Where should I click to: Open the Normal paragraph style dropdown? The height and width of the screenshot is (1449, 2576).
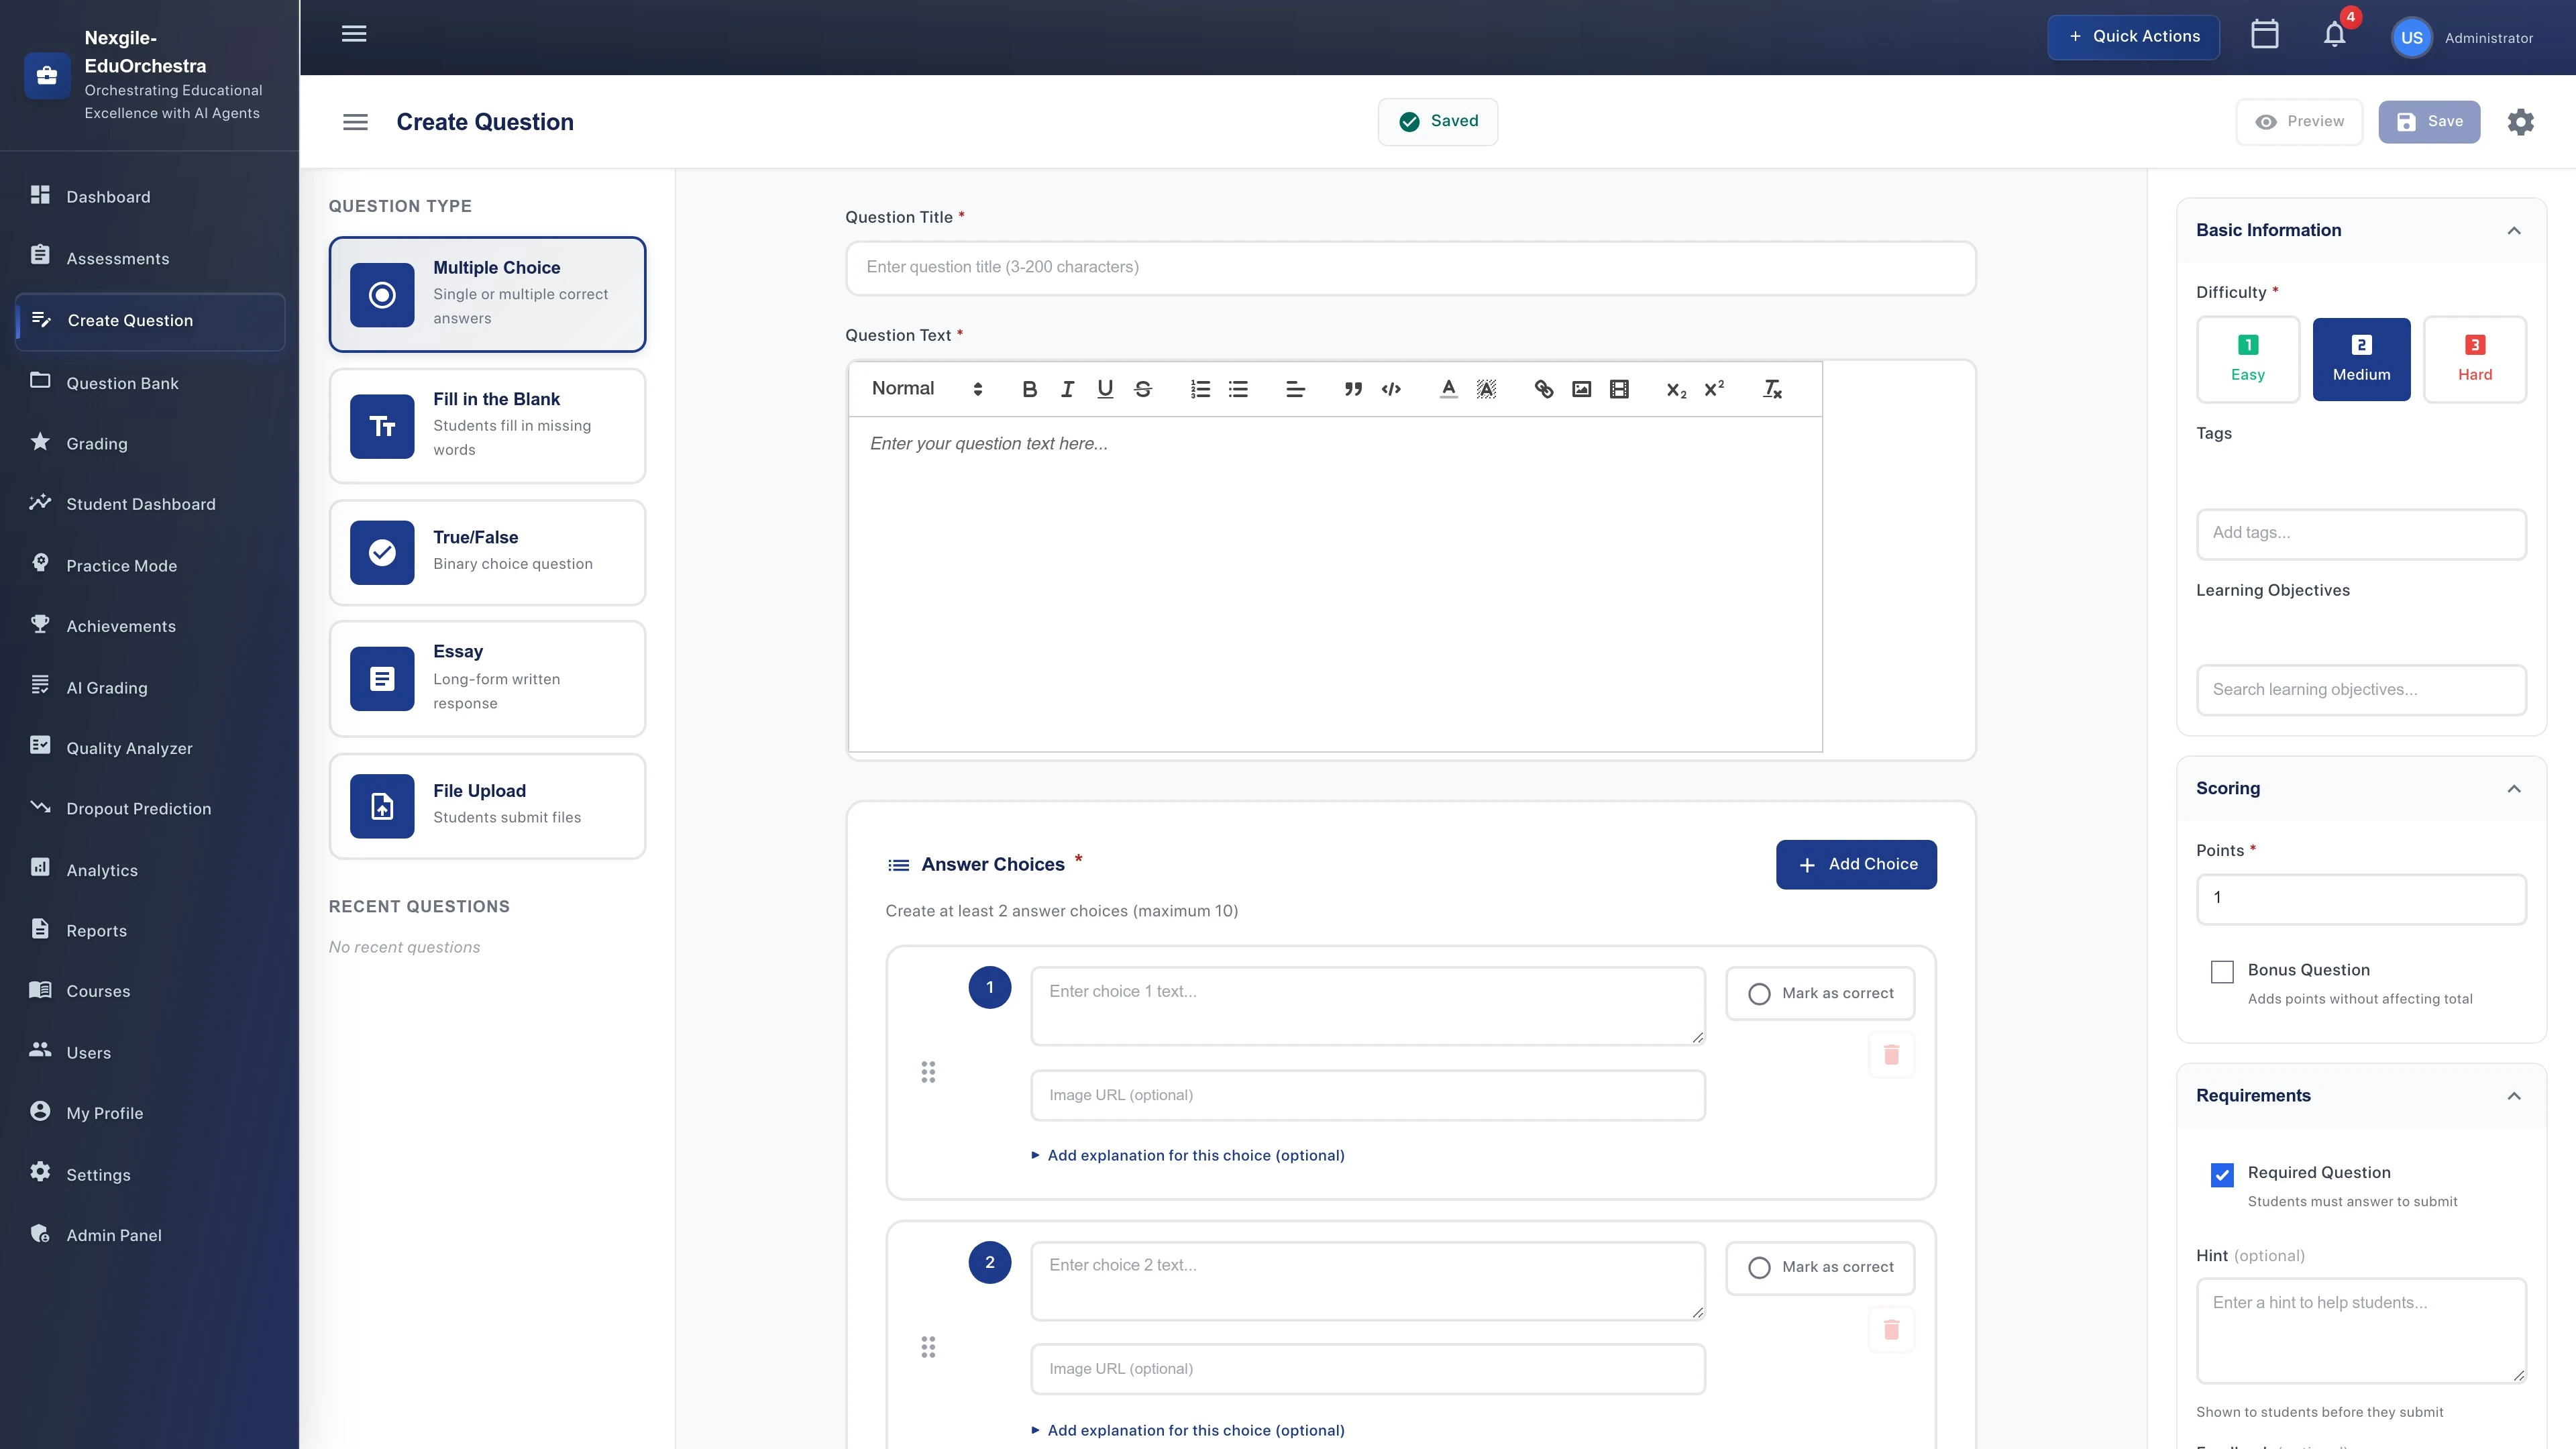click(920, 389)
